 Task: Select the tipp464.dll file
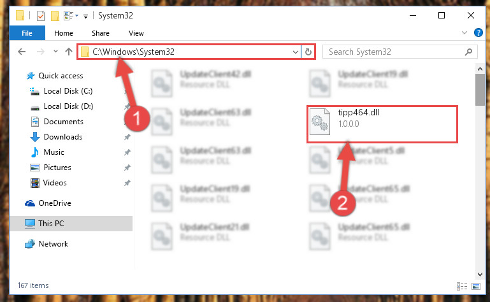(x=382, y=124)
